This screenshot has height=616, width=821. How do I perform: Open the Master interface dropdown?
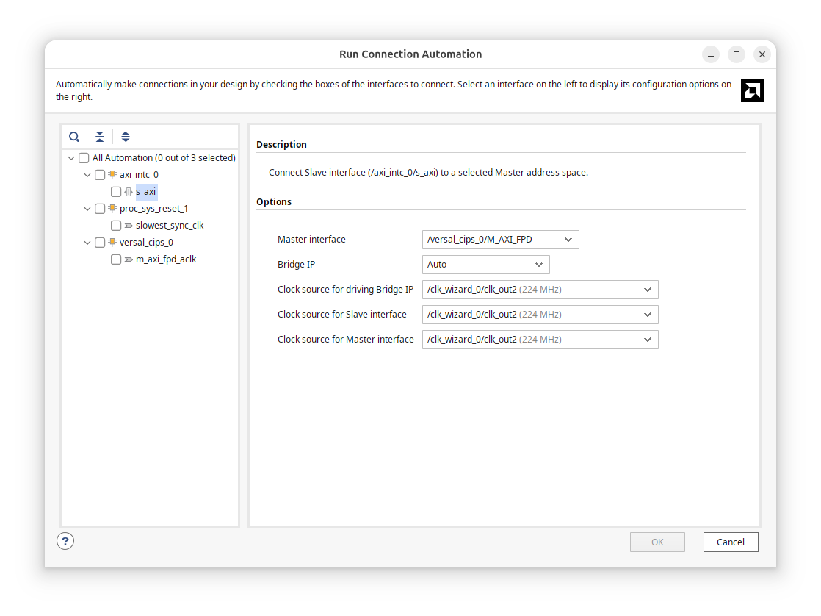click(500, 240)
